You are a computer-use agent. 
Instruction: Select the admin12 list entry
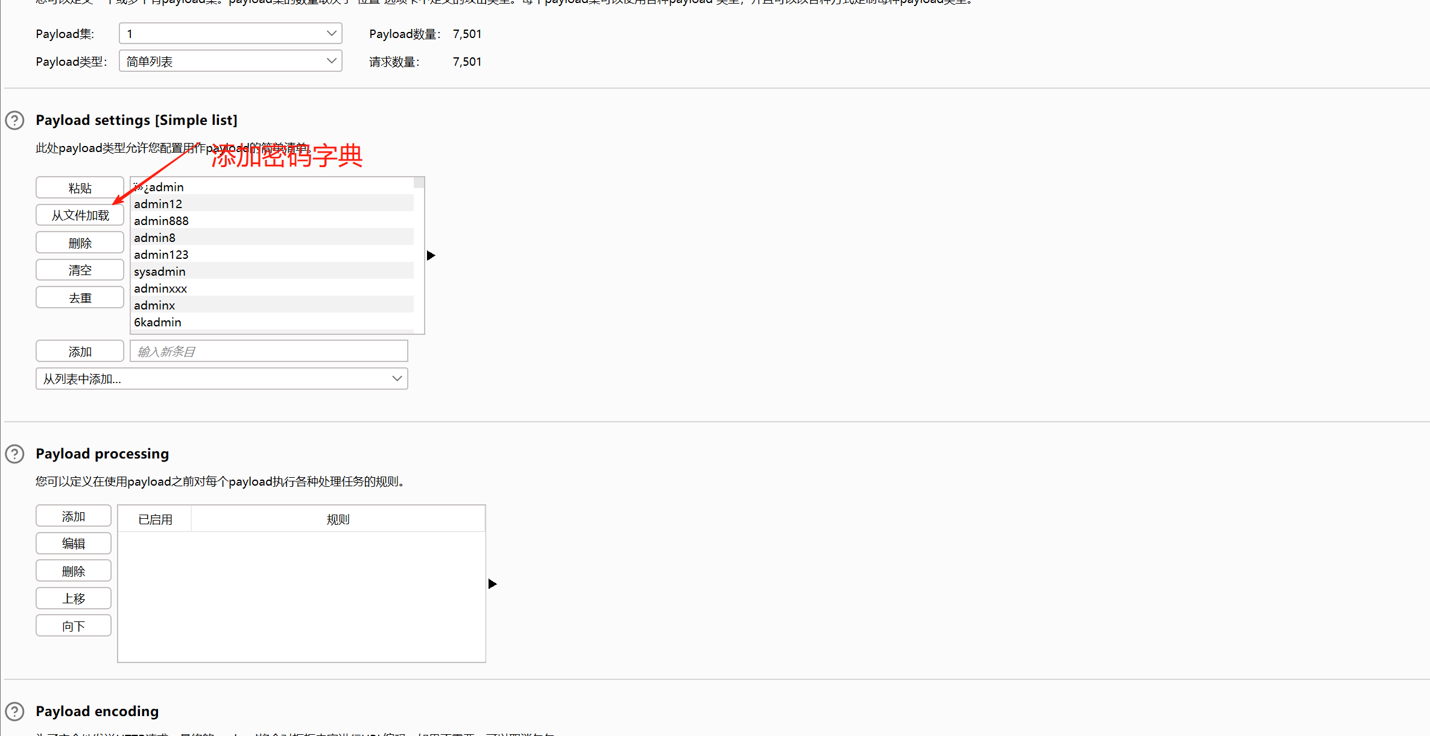coord(272,204)
